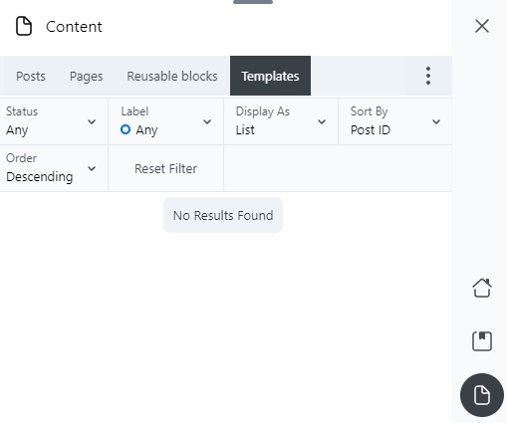507x423 pixels.
Task: Click the No Results Found message
Action: (x=223, y=215)
